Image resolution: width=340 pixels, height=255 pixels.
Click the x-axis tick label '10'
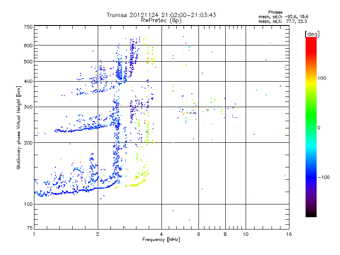click(246, 234)
